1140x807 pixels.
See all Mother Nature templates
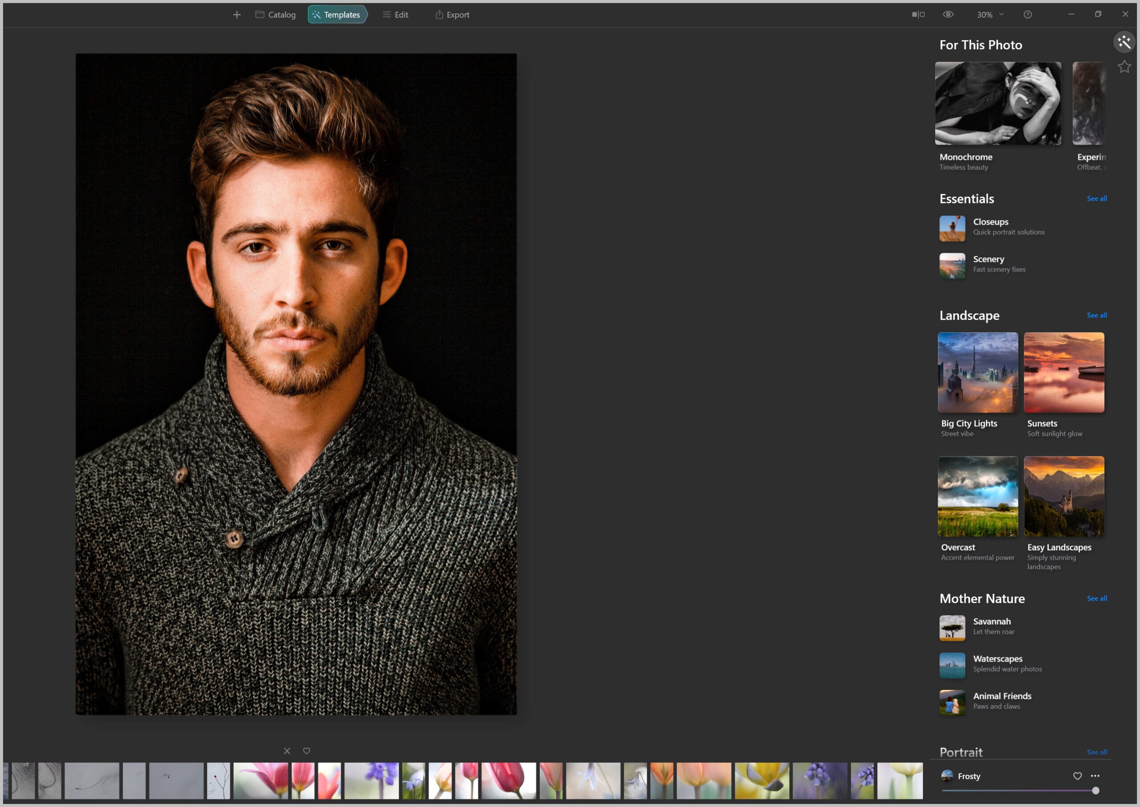coord(1095,597)
